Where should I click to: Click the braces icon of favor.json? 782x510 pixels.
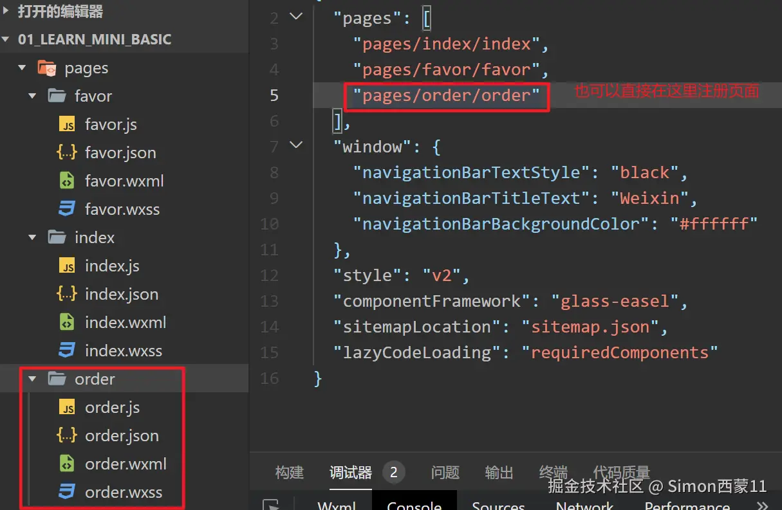(x=67, y=152)
